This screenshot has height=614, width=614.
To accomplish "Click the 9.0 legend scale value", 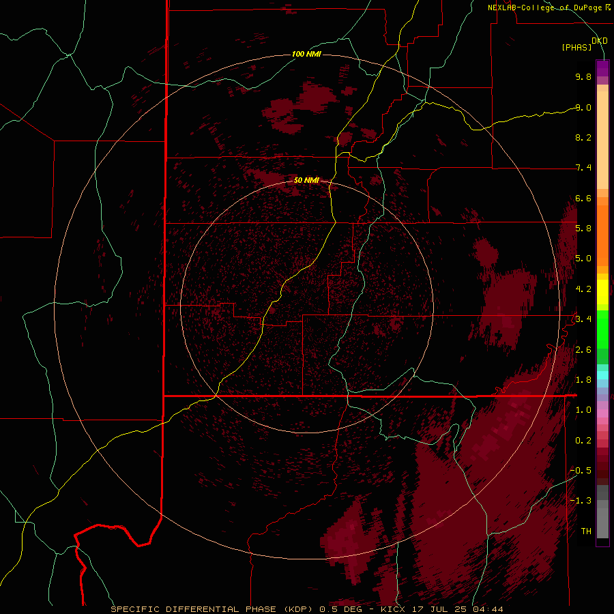I will pyautogui.click(x=583, y=107).
